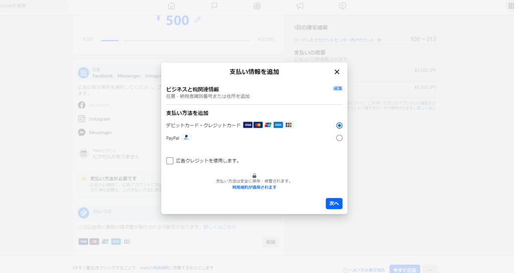Open the Pages flag icon
This screenshot has height=273, width=514.
214,6
